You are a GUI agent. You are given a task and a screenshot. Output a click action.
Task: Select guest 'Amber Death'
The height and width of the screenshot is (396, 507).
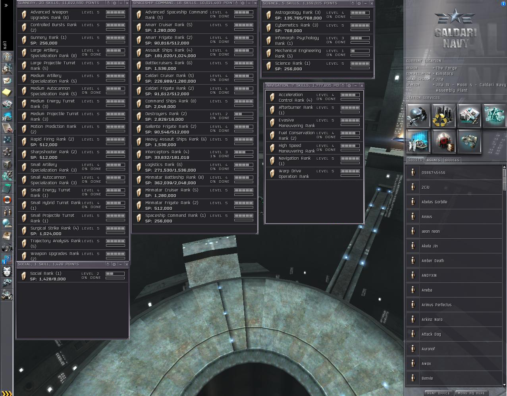[x=454, y=261]
